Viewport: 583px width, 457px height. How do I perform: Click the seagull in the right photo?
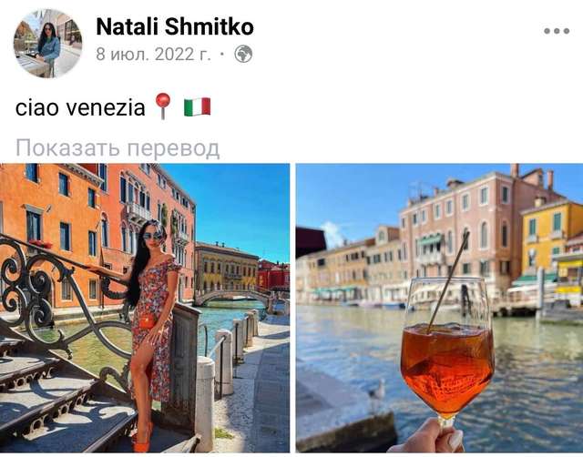coord(376,395)
